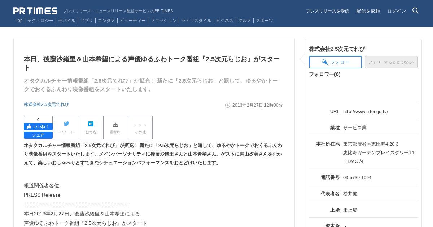Screen dimensions: 433x227
Task: Go to Top category
Action: 19,21
